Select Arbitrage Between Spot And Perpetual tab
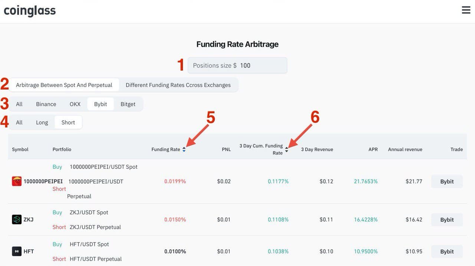475x266 pixels. (x=64, y=85)
